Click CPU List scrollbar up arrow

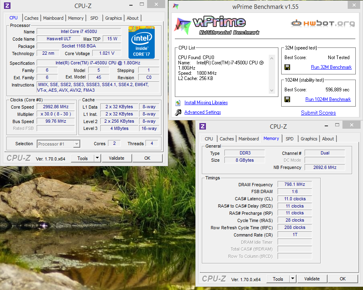click(272, 58)
